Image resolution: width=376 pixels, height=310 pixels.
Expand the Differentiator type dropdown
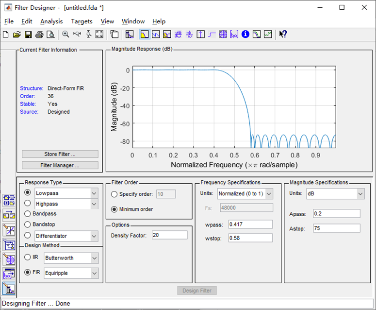click(x=94, y=236)
